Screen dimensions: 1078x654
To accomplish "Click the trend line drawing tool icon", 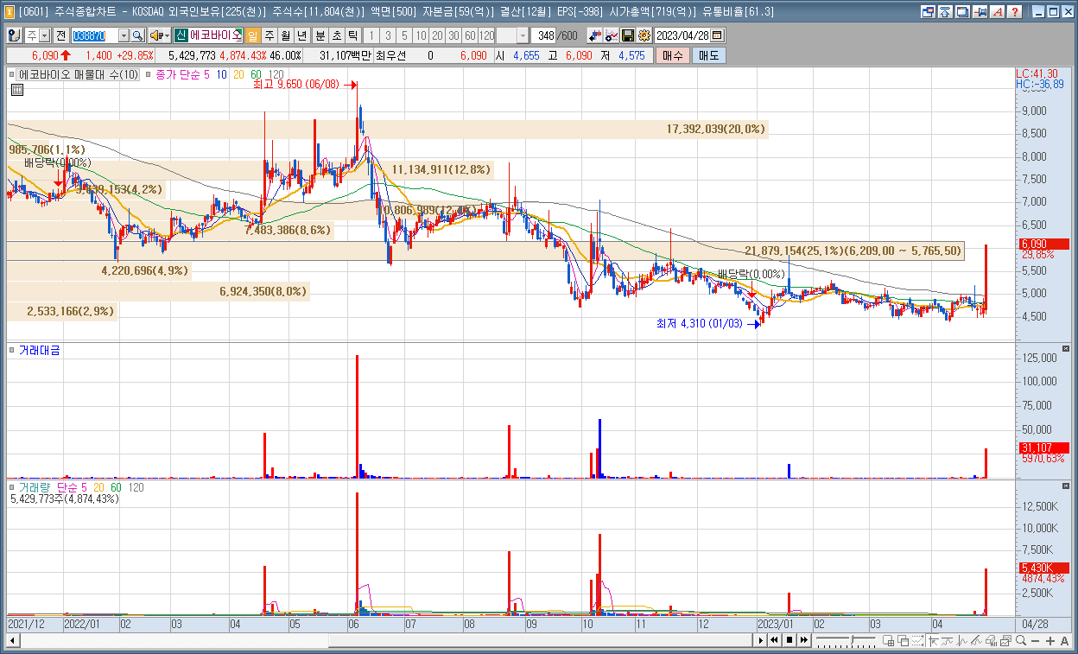I will (976, 641).
